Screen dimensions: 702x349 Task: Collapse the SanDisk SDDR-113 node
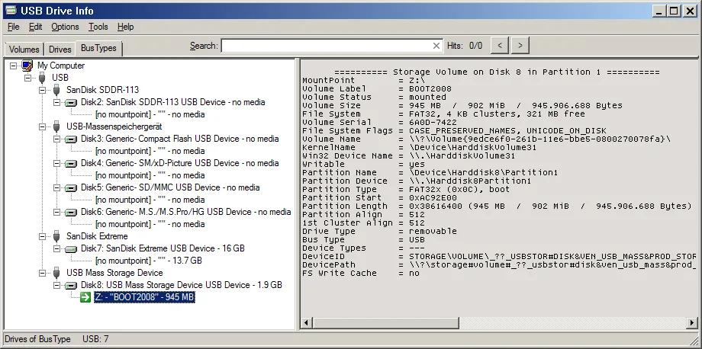pyautogui.click(x=43, y=90)
